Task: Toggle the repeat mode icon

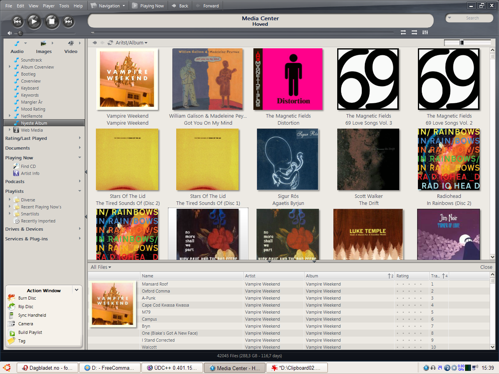Action: (x=403, y=32)
